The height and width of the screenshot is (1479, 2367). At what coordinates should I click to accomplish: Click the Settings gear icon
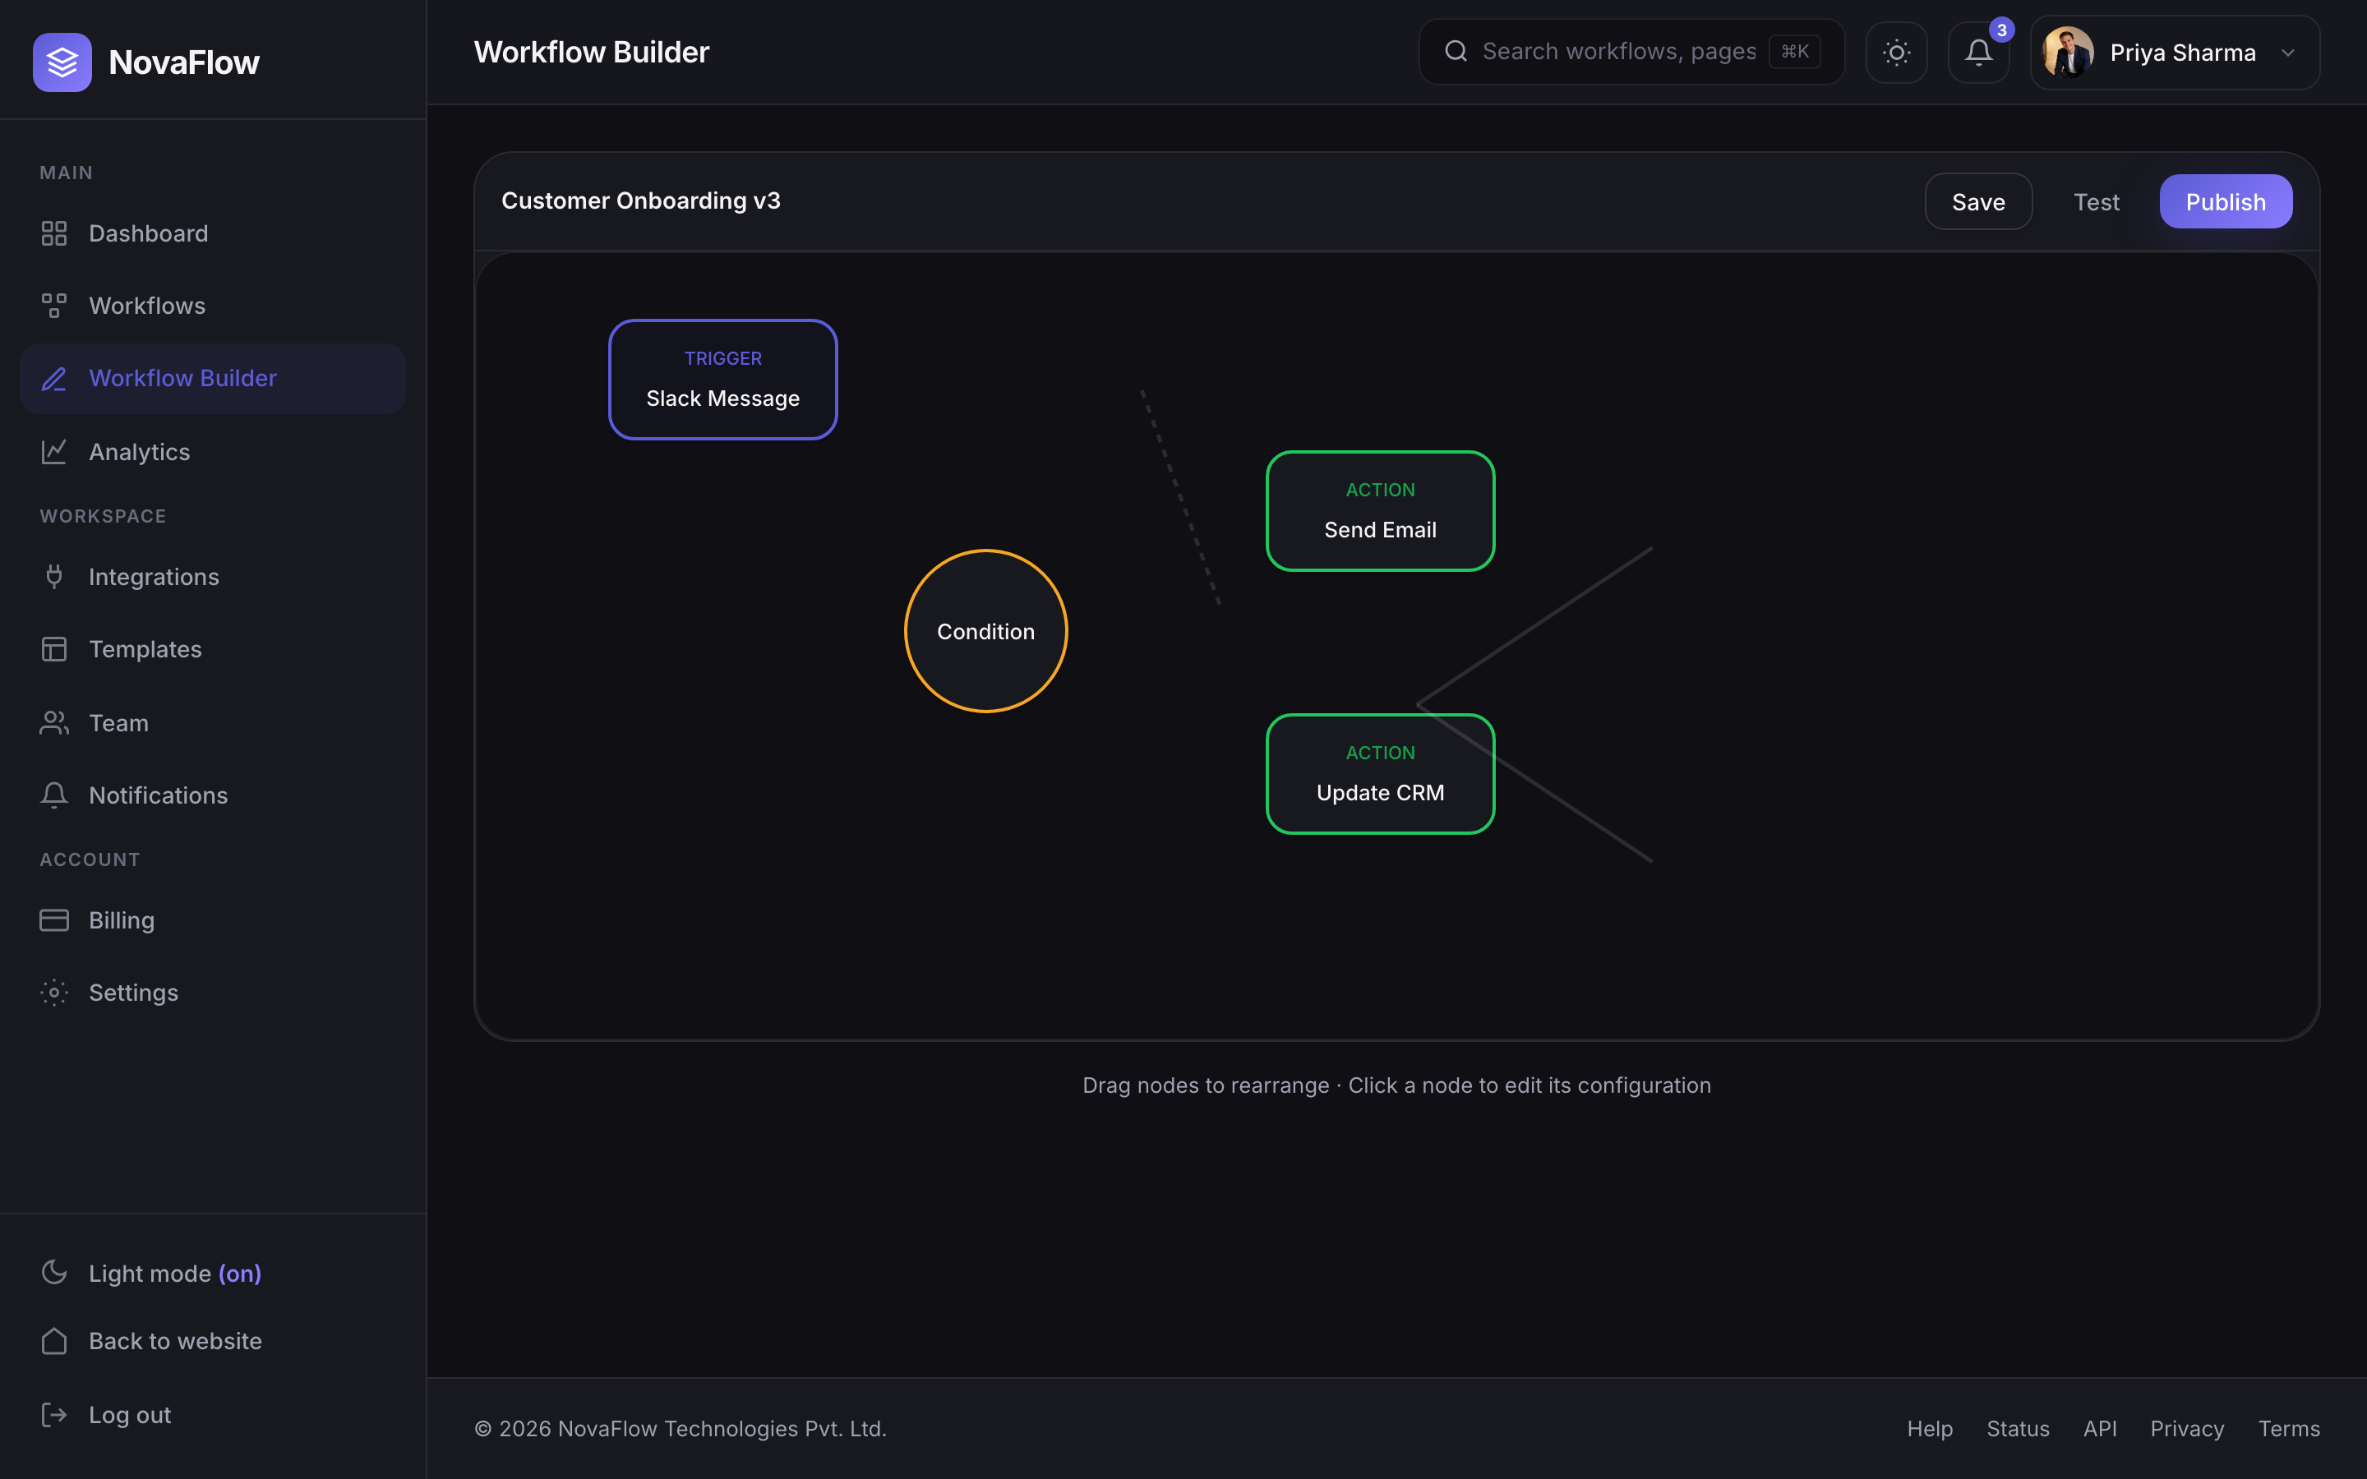53,992
